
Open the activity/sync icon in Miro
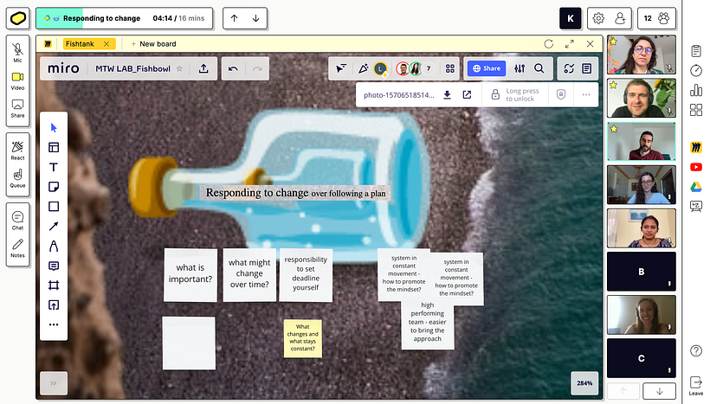click(569, 68)
